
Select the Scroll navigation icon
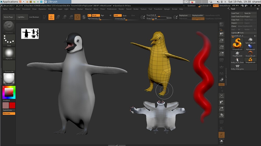221,34
